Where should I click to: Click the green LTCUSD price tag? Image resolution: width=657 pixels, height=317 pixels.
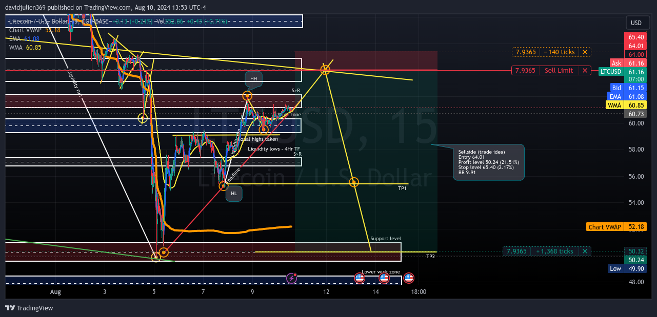coord(610,71)
